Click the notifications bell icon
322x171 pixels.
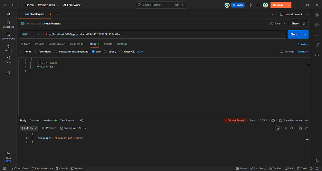point(258,5)
